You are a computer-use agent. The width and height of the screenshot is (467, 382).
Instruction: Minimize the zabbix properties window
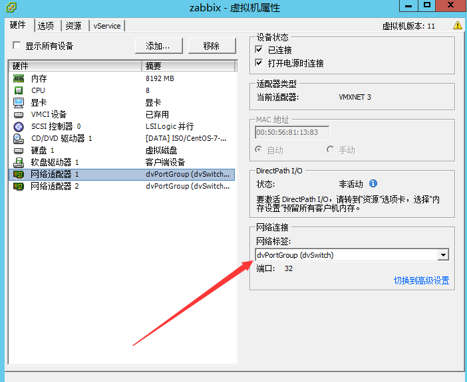[408, 6]
